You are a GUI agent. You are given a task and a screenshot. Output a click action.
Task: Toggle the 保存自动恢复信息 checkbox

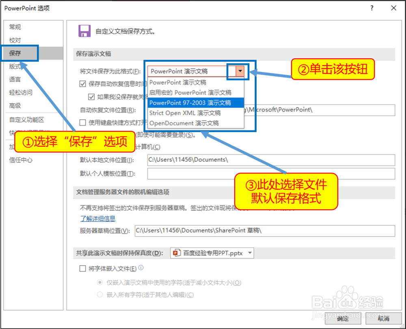(x=82, y=84)
